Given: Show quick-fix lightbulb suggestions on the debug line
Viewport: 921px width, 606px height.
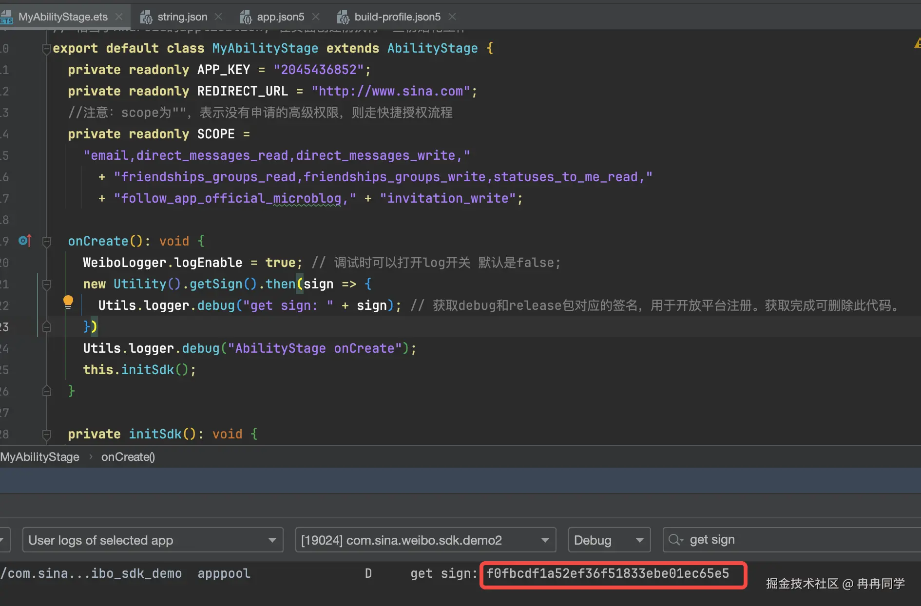Looking at the screenshot, I should point(68,302).
